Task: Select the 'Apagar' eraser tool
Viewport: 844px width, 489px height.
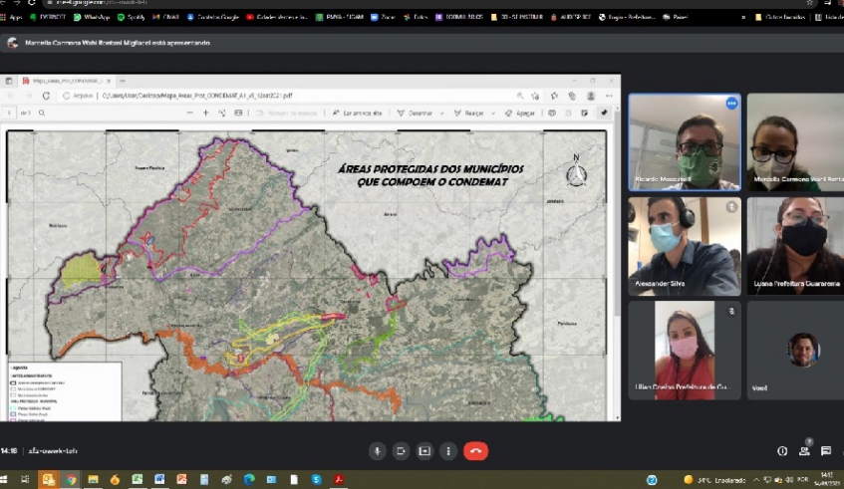Action: tap(520, 113)
